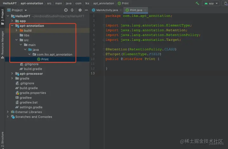This screenshot has height=149, width=228.
Task: Click the Make Project hammer icon
Action: coord(197,3)
